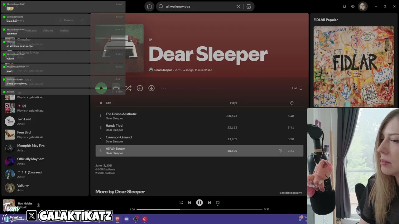The height and width of the screenshot is (224, 399).
Task: Select the track 'Common Ground'
Action: (x=199, y=139)
